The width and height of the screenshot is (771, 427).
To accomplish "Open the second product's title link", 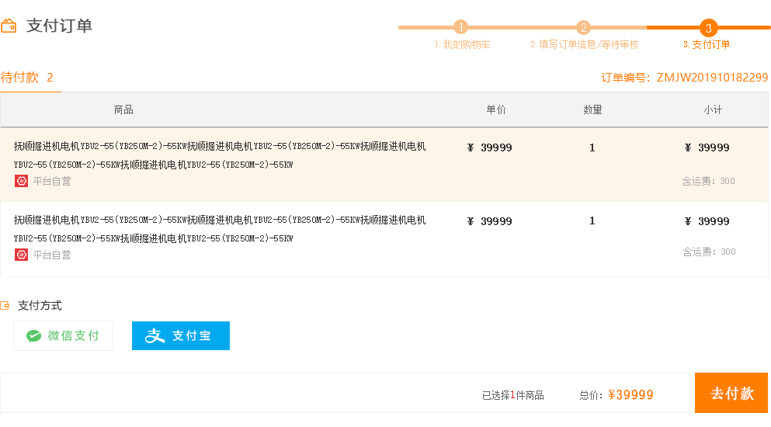I will tap(220, 228).
